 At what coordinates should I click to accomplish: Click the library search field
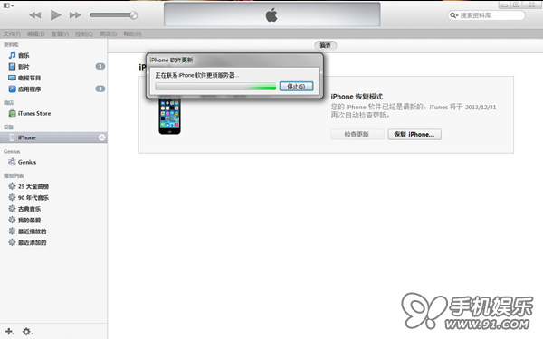(487, 15)
